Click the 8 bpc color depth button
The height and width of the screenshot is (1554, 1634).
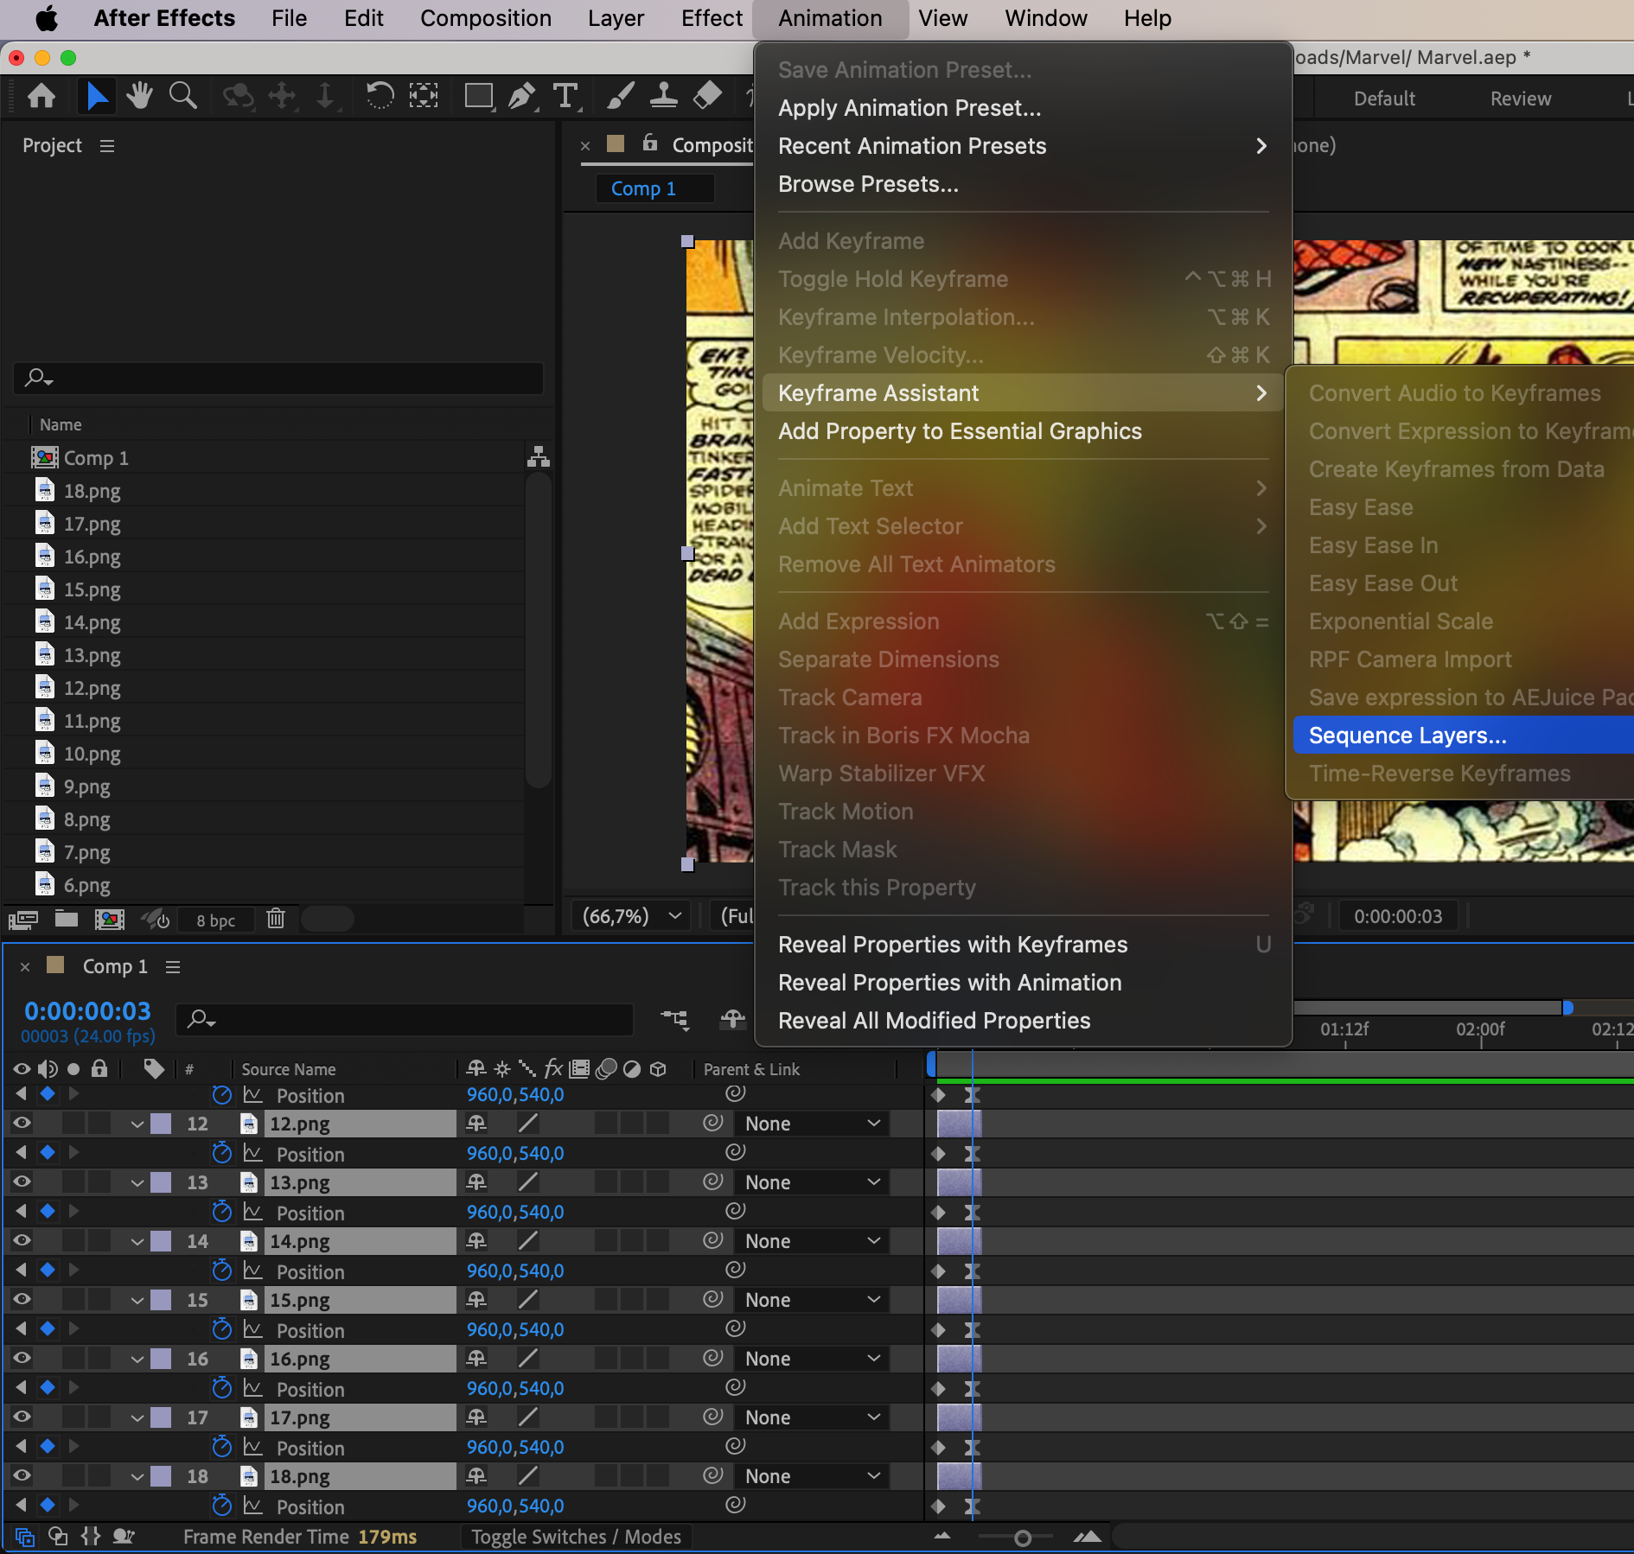coord(215,920)
